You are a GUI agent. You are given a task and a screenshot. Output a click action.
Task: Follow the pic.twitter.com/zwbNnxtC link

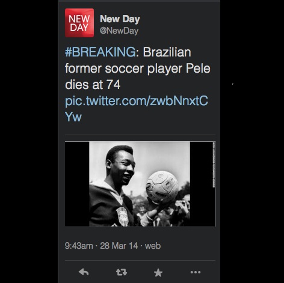(x=137, y=101)
